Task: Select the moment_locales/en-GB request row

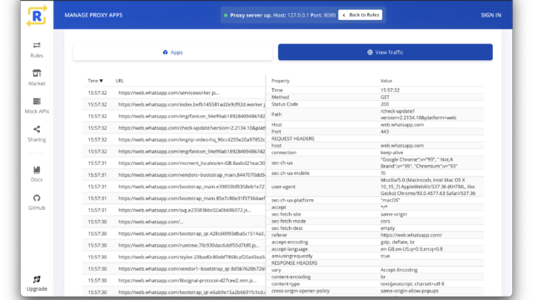Action: (174, 163)
